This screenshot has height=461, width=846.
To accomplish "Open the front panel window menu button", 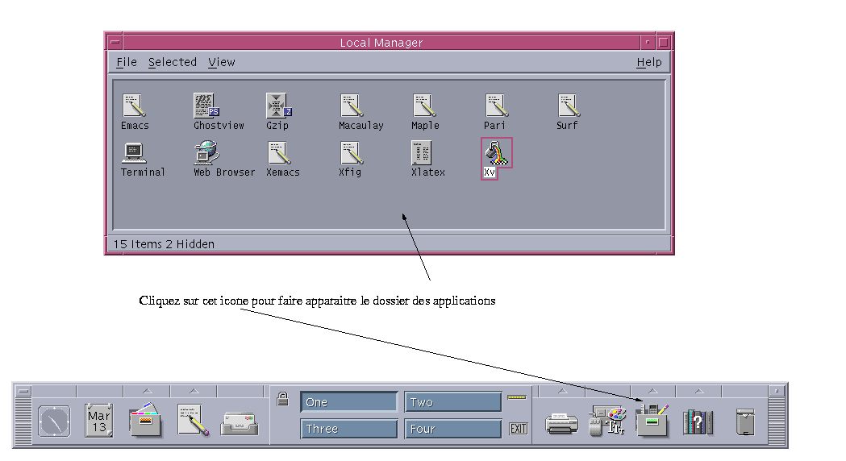I will 23,391.
